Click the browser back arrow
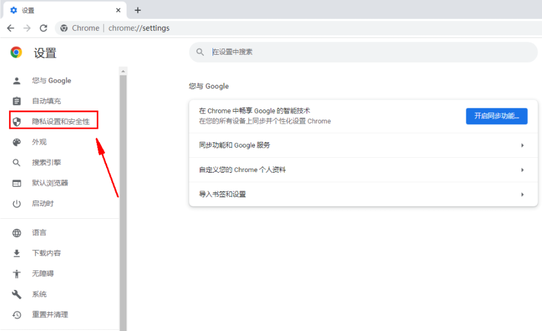 [x=11, y=28]
